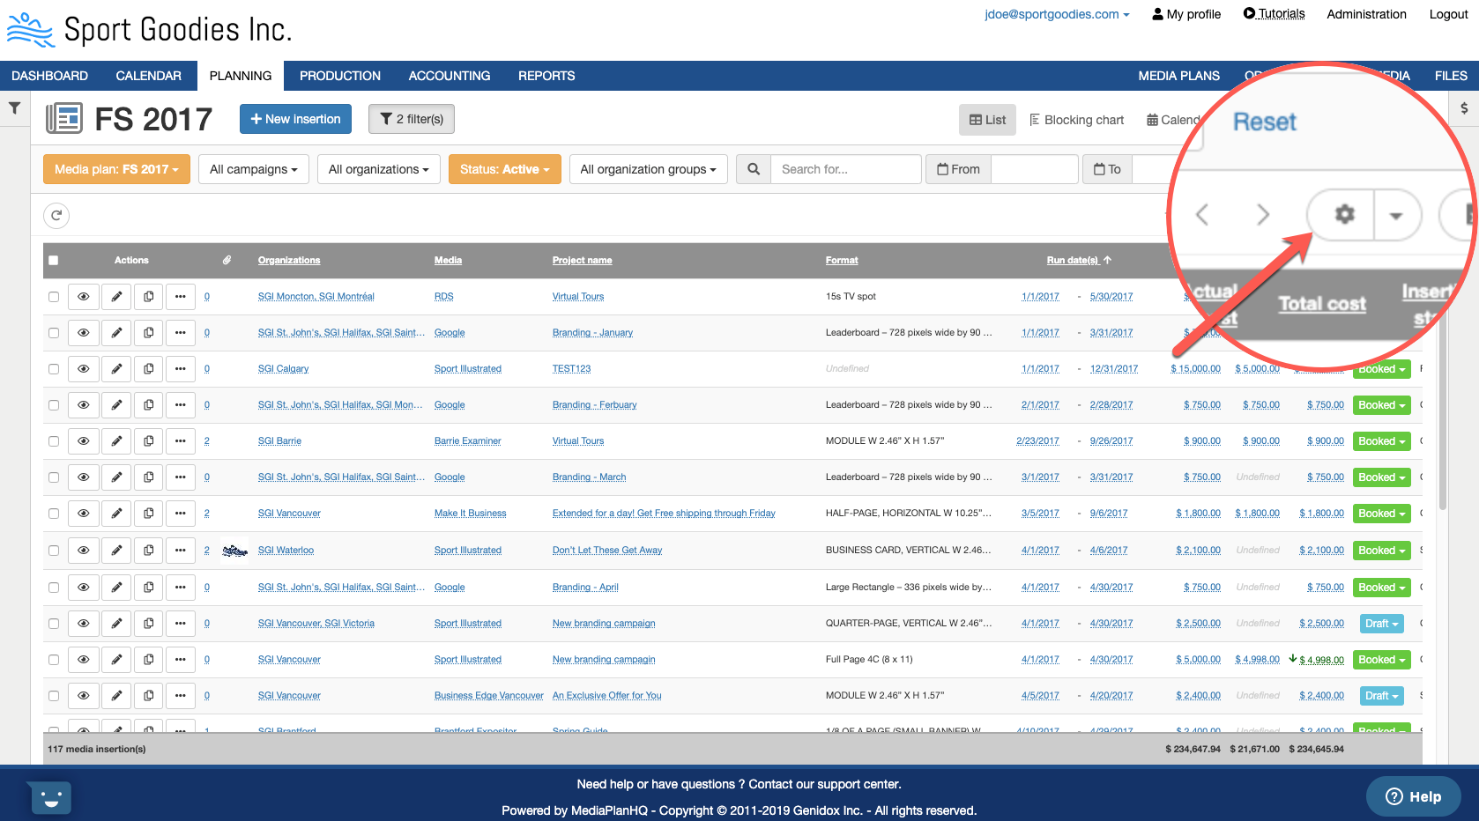Click the refresh icon above the table
Viewport: 1479px width, 821px height.
(56, 216)
